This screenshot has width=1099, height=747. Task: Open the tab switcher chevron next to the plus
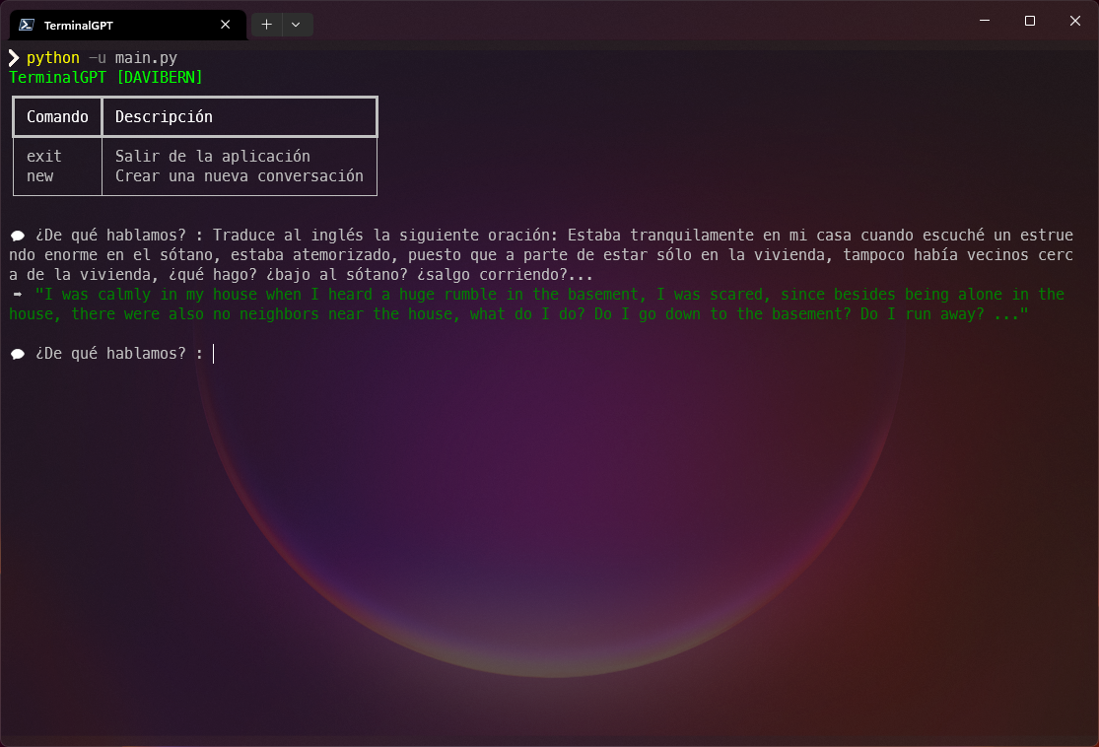pos(296,24)
